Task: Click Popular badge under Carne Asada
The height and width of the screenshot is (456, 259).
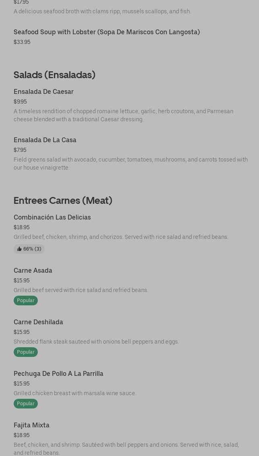Action: click(x=25, y=301)
